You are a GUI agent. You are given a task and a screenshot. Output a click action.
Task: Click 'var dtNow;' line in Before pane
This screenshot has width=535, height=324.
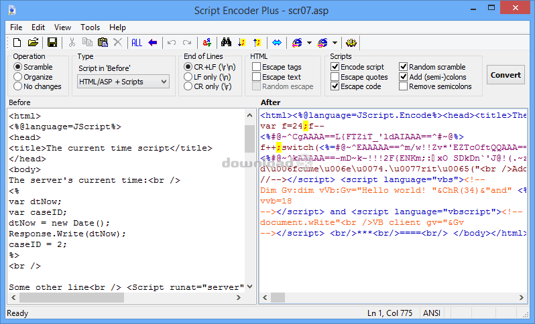click(x=35, y=201)
